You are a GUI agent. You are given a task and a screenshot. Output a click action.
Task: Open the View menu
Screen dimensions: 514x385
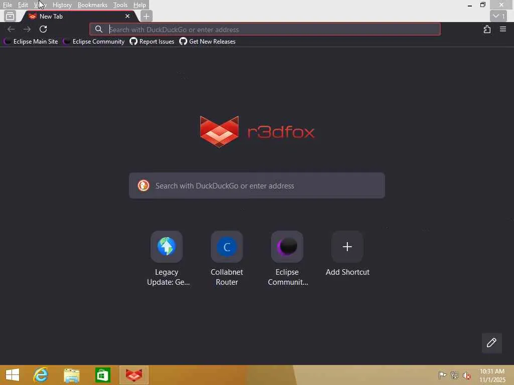click(40, 5)
